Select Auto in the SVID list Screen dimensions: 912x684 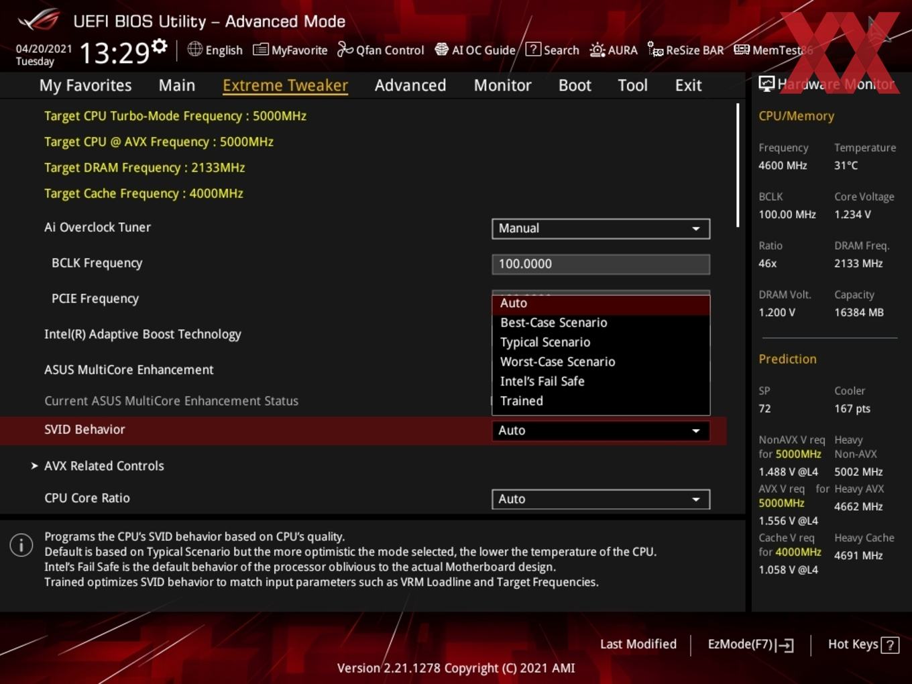(x=601, y=304)
